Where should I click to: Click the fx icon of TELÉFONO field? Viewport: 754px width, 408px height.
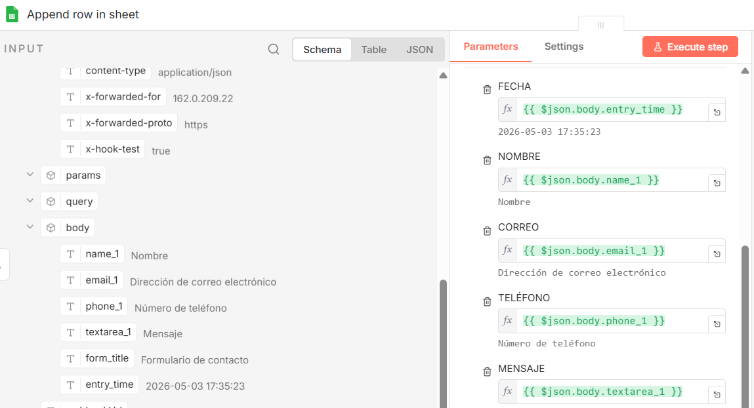point(507,321)
